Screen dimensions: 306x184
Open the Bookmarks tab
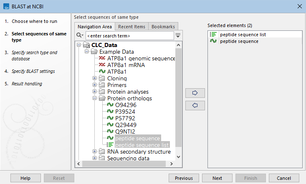coord(163,27)
